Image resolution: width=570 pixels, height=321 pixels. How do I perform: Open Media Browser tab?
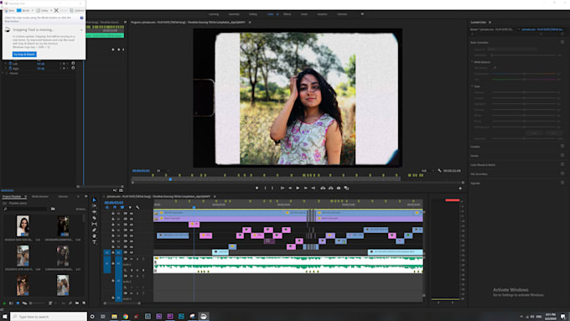tap(40, 196)
